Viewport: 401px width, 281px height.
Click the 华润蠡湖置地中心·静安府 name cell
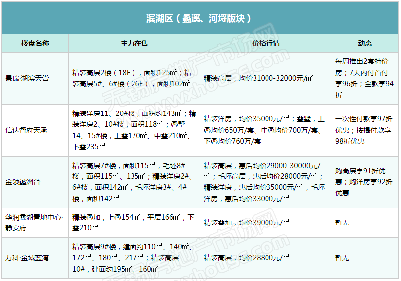35,223
